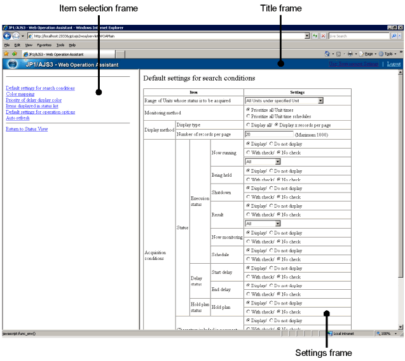Open the Tools menu in menu bar

[x=60, y=45]
